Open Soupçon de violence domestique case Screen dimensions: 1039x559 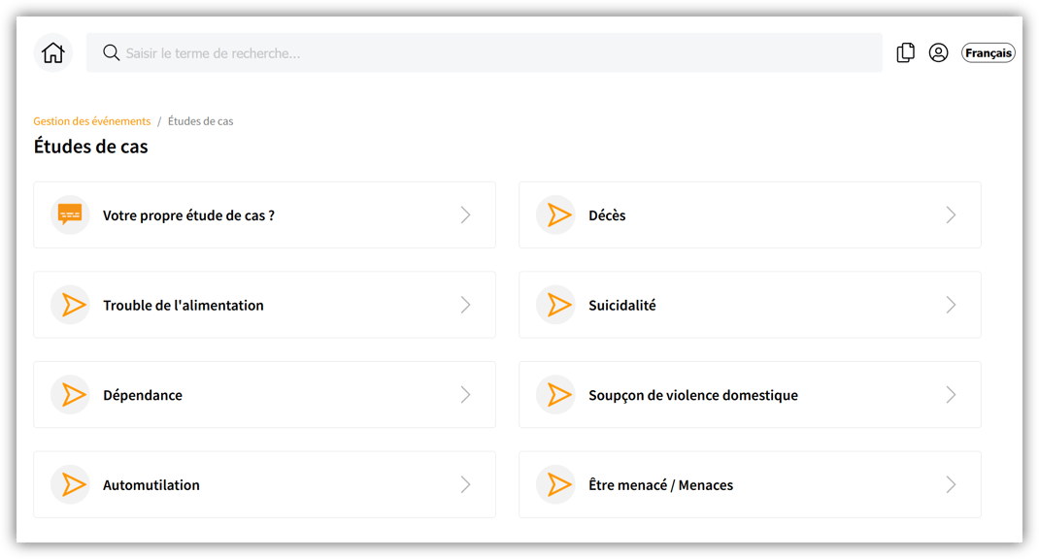[693, 395]
